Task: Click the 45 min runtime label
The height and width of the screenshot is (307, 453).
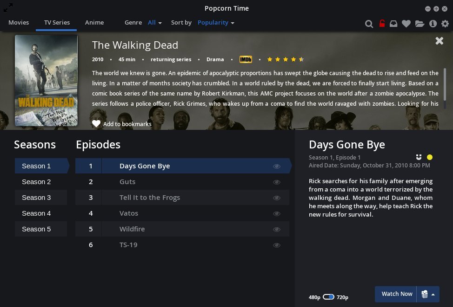Action: coord(127,59)
